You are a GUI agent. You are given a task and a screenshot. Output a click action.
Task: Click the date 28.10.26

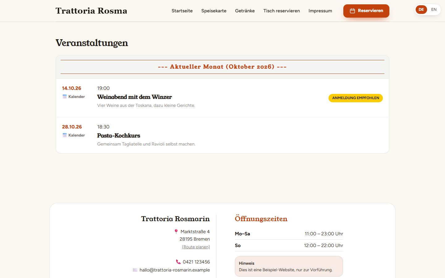[x=72, y=127]
